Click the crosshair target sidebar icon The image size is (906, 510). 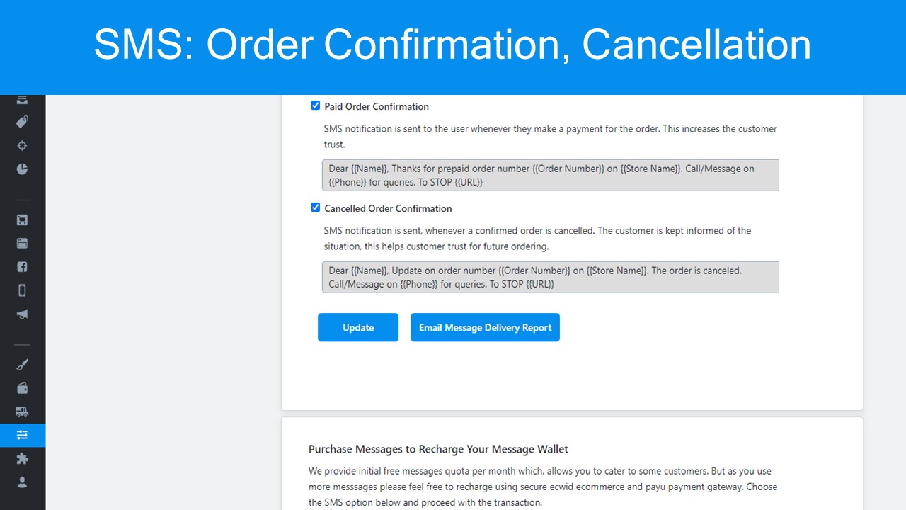(x=22, y=145)
